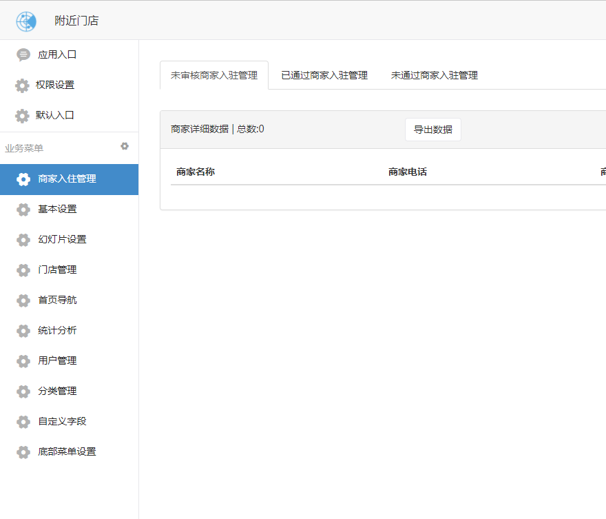Go to 首页导航 in the sidebar
The height and width of the screenshot is (519, 606).
tap(57, 301)
